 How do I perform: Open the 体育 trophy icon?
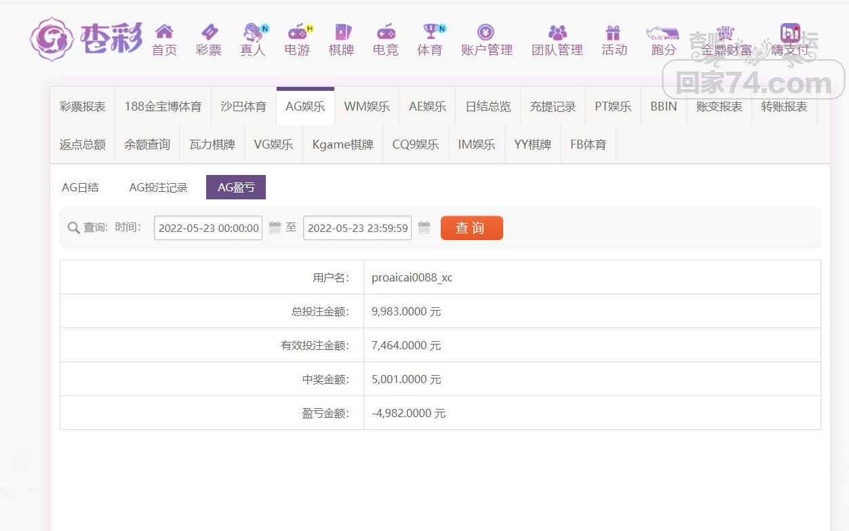point(430,32)
